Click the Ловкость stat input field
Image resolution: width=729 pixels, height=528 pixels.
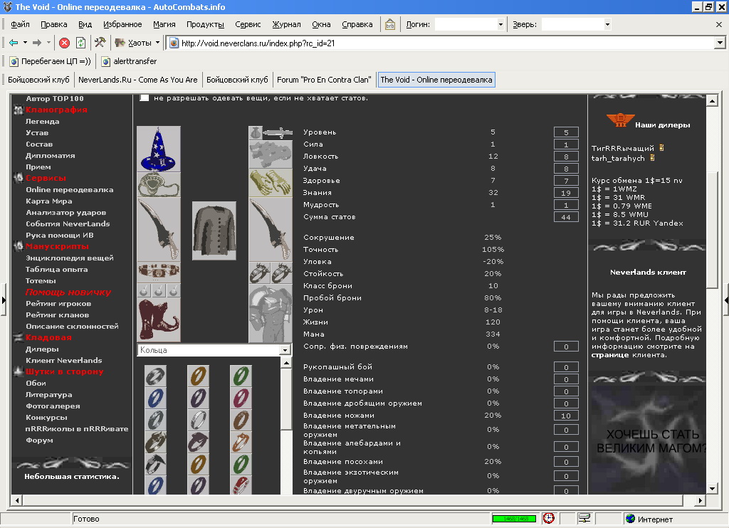point(566,157)
